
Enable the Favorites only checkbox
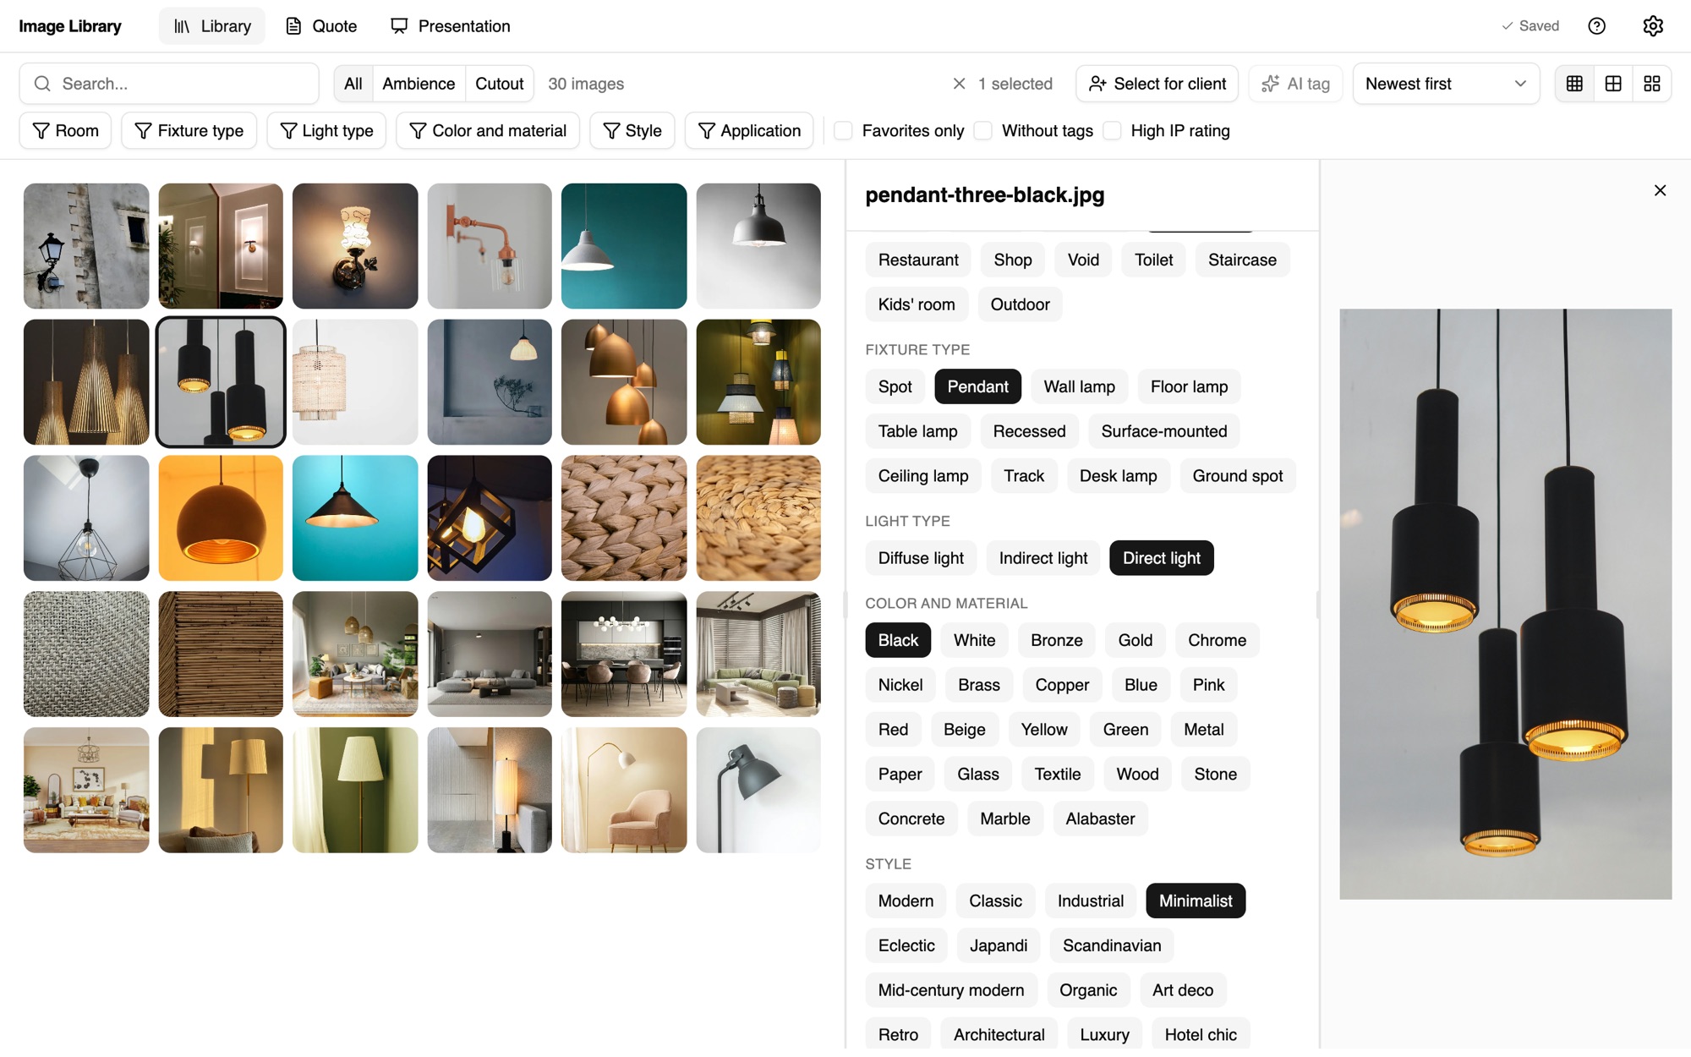click(x=843, y=131)
